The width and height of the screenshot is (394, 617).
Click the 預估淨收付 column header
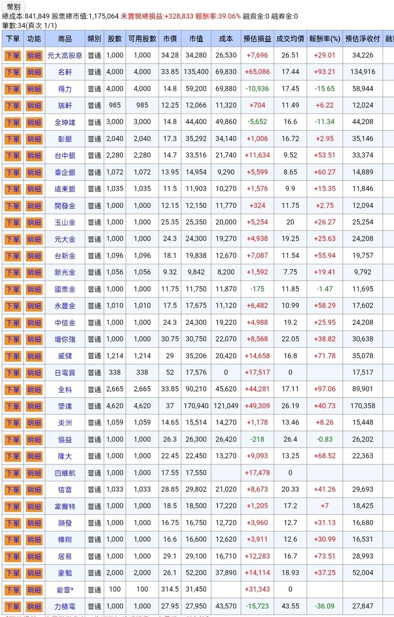(x=362, y=38)
